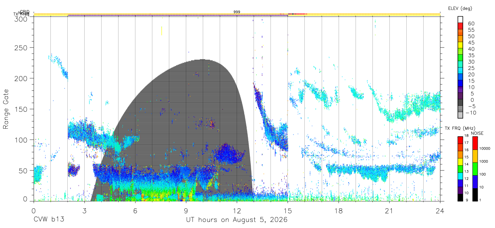Click the light gray bottom ELEV bar segment

click(x=461, y=115)
